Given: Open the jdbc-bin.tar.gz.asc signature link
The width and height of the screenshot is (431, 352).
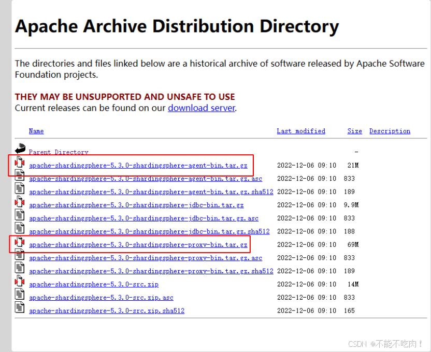Looking at the screenshot, I should tap(144, 218).
